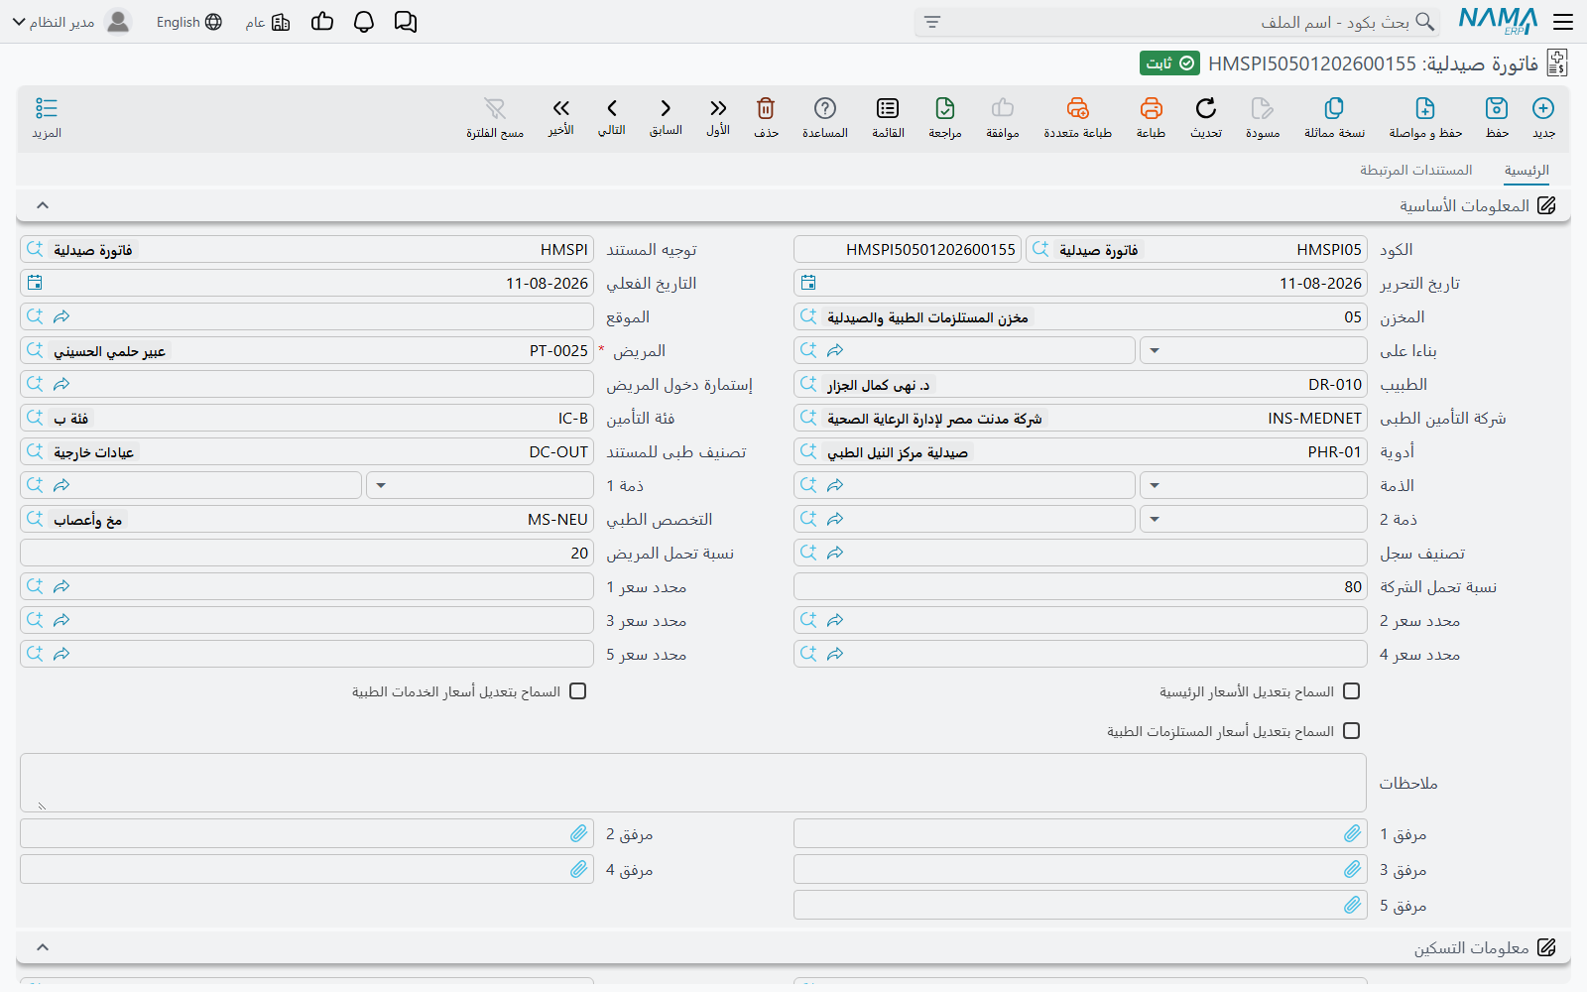Click the مراجعة (Review) icon
Image resolution: width=1587 pixels, height=992 pixels.
point(945,108)
